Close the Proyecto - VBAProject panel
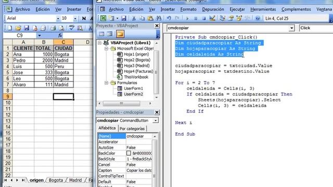This screenshot has width=333, height=187. pyautogui.click(x=157, y=26)
